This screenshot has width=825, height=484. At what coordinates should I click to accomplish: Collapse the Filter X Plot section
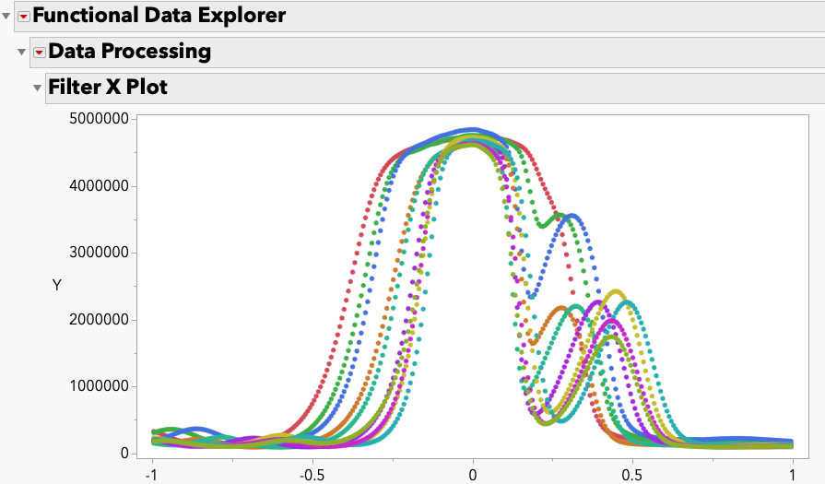38,88
